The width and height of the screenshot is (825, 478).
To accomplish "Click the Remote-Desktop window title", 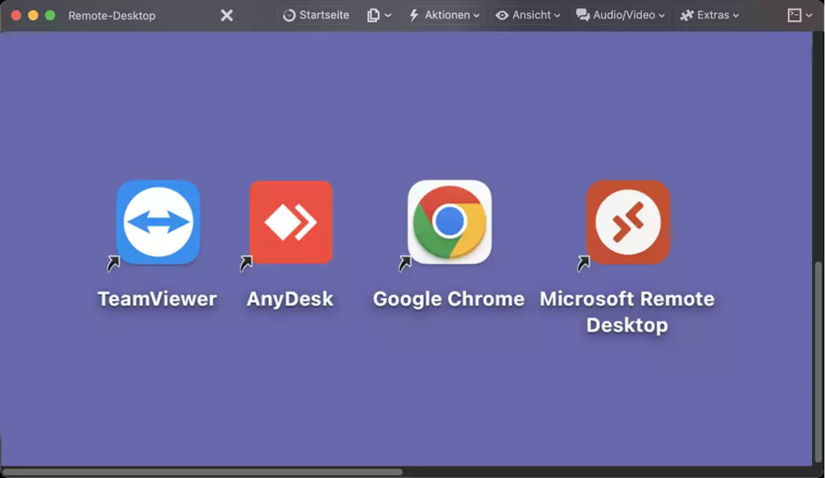I will click(112, 15).
